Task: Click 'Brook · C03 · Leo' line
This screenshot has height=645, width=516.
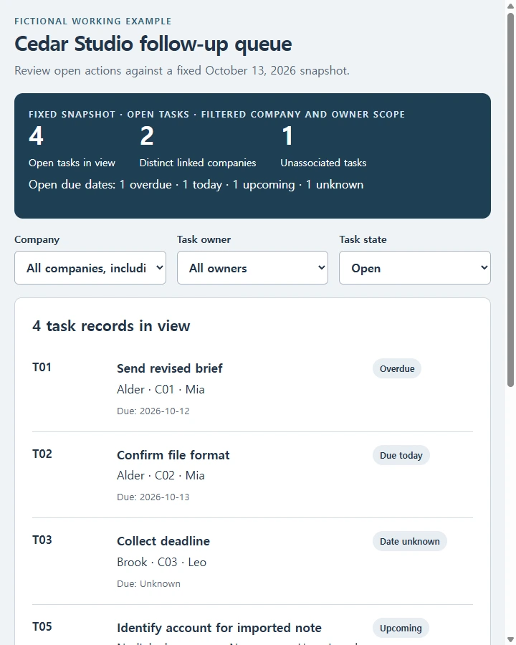Action: tap(162, 562)
